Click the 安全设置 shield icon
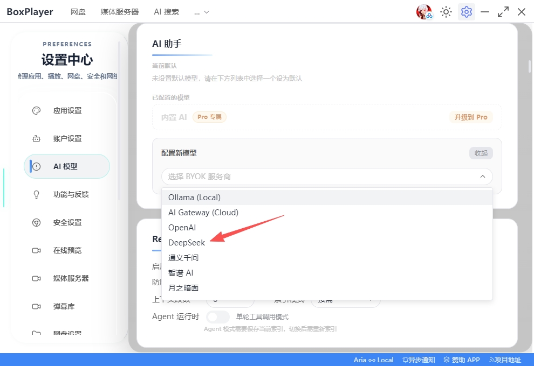534x366 pixels. pos(37,223)
